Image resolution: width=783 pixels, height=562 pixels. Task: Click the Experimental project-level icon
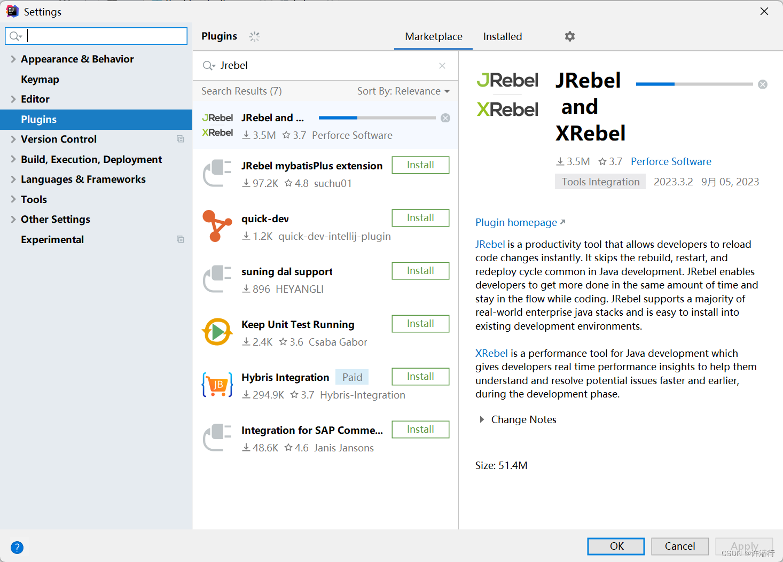point(181,239)
